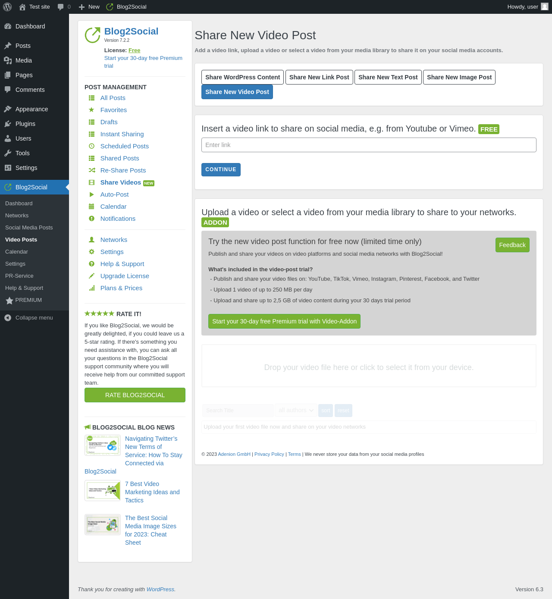Screen dimensions: 552x599
Task: Open the Test site home icon
Action: [22, 7]
